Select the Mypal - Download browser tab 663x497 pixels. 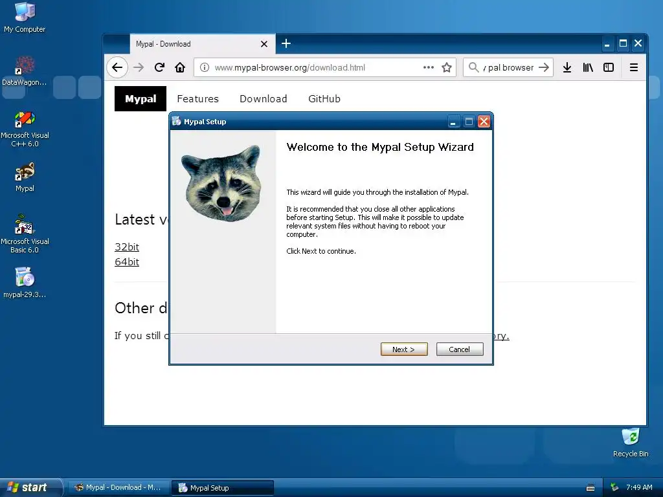click(x=203, y=44)
